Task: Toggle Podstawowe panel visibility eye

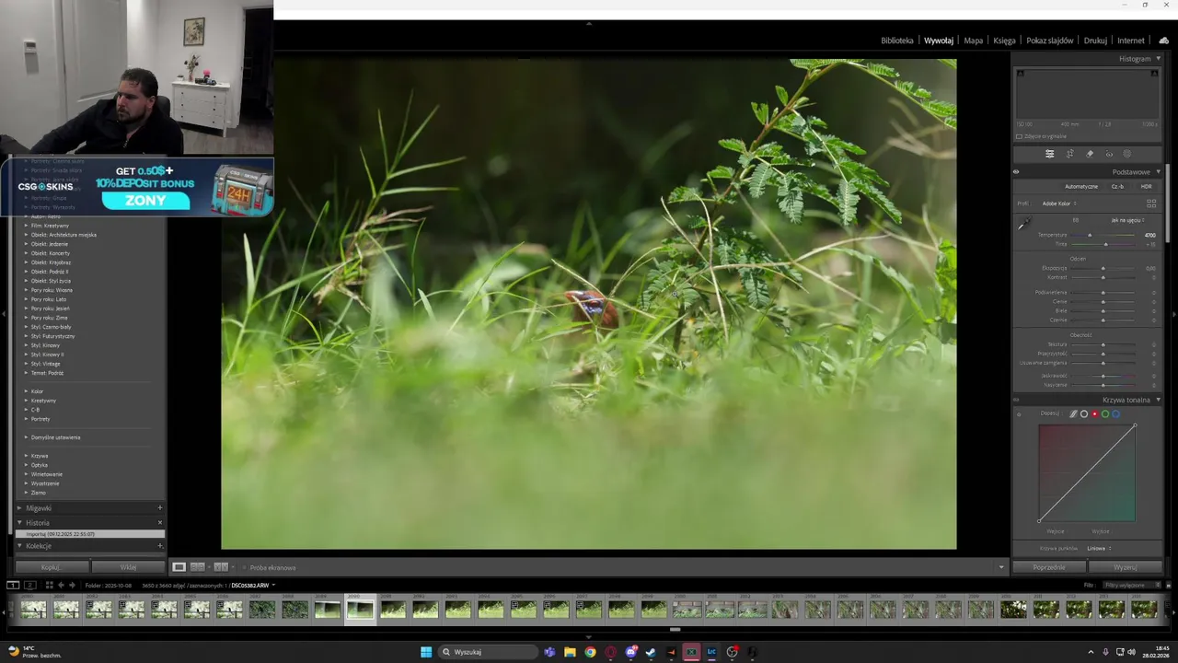Action: pyautogui.click(x=1016, y=171)
